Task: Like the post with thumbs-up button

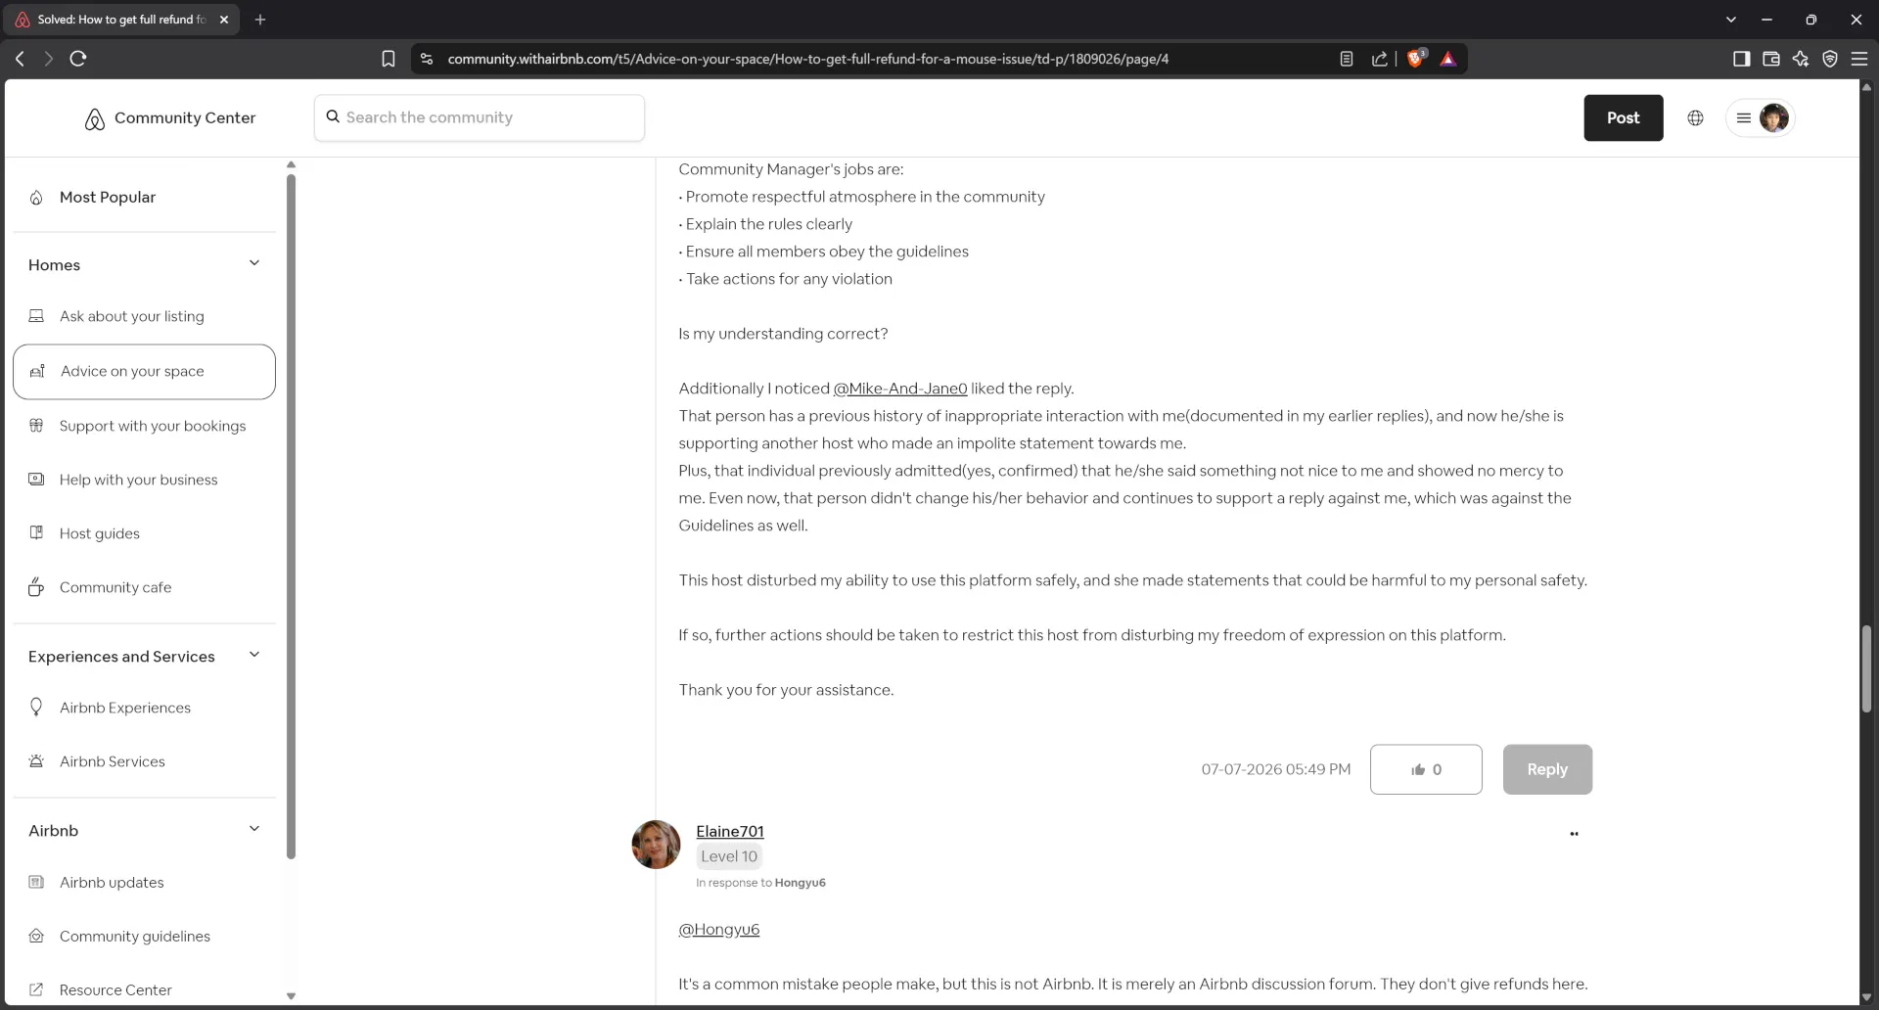Action: pos(1426,769)
